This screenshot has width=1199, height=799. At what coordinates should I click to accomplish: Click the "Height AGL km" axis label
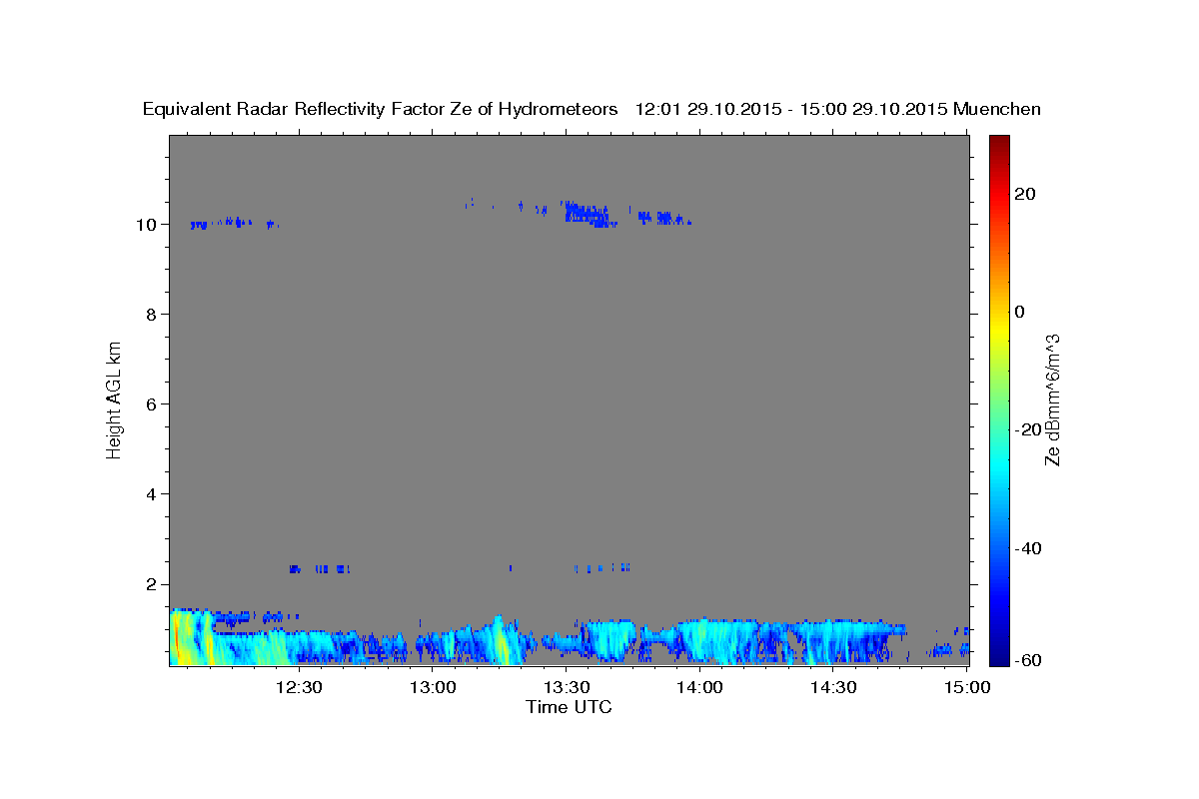tap(114, 399)
